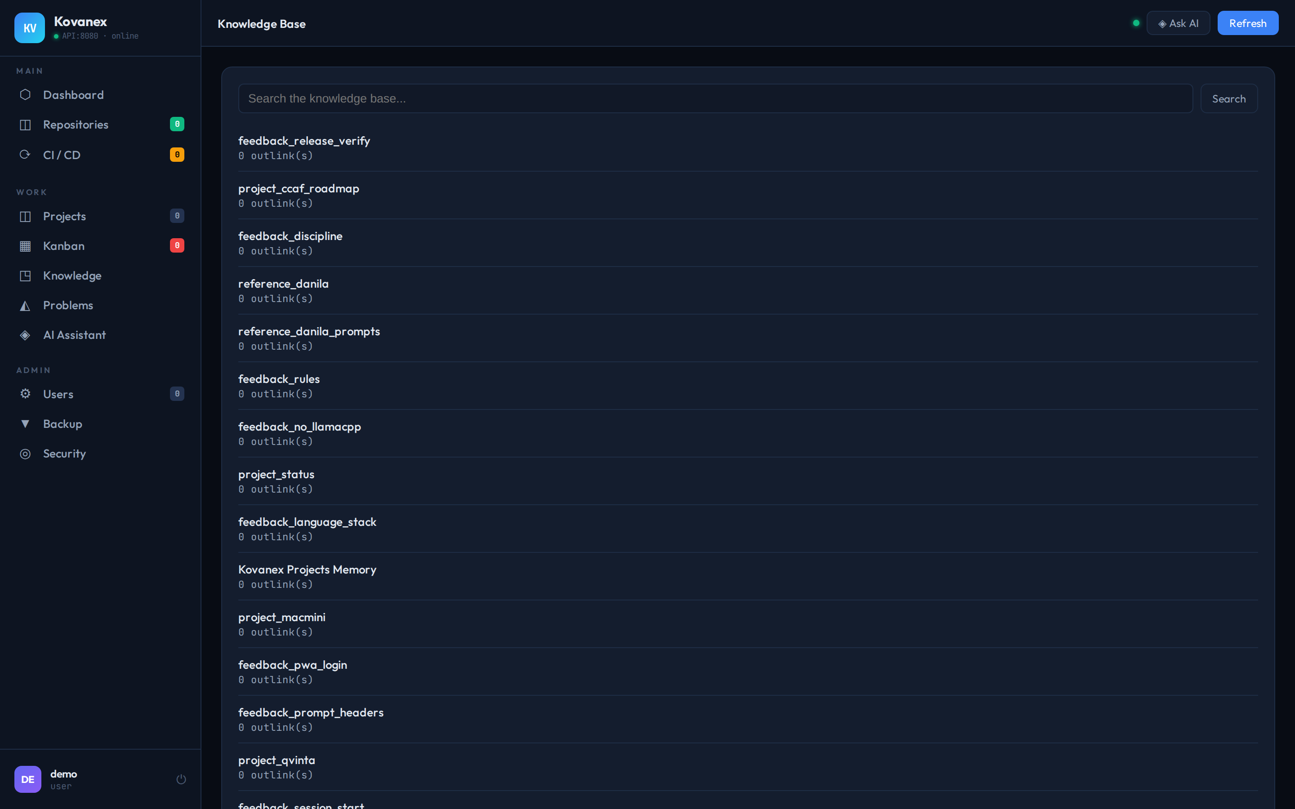This screenshot has width=1295, height=809.
Task: Focus the knowledge base search field
Action: click(715, 98)
